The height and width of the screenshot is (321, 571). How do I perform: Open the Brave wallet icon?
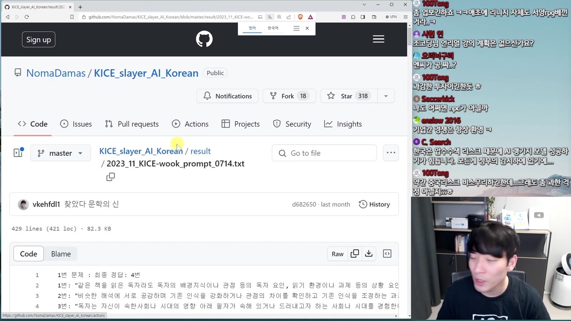click(374, 17)
